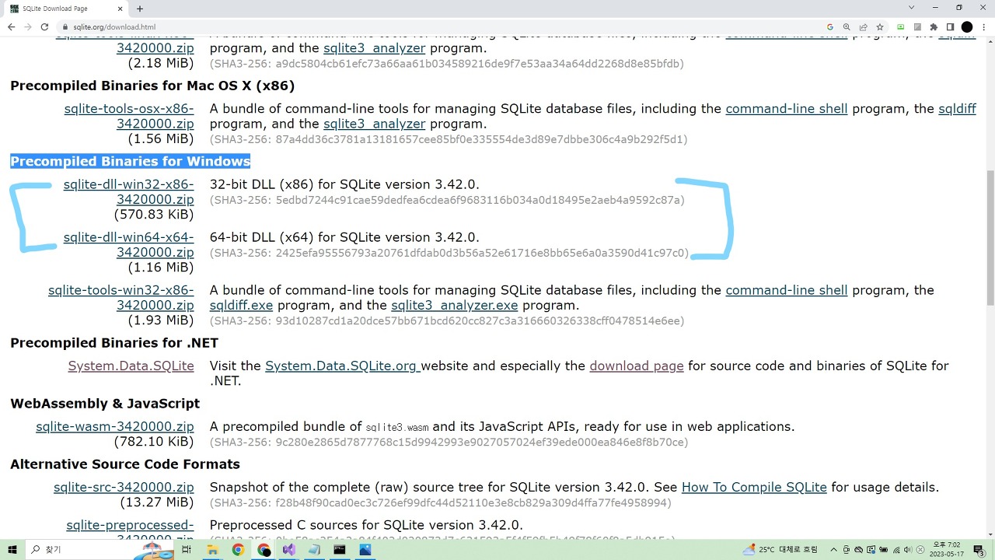Click the browser forward arrow
The width and height of the screenshot is (995, 560).
tap(28, 27)
